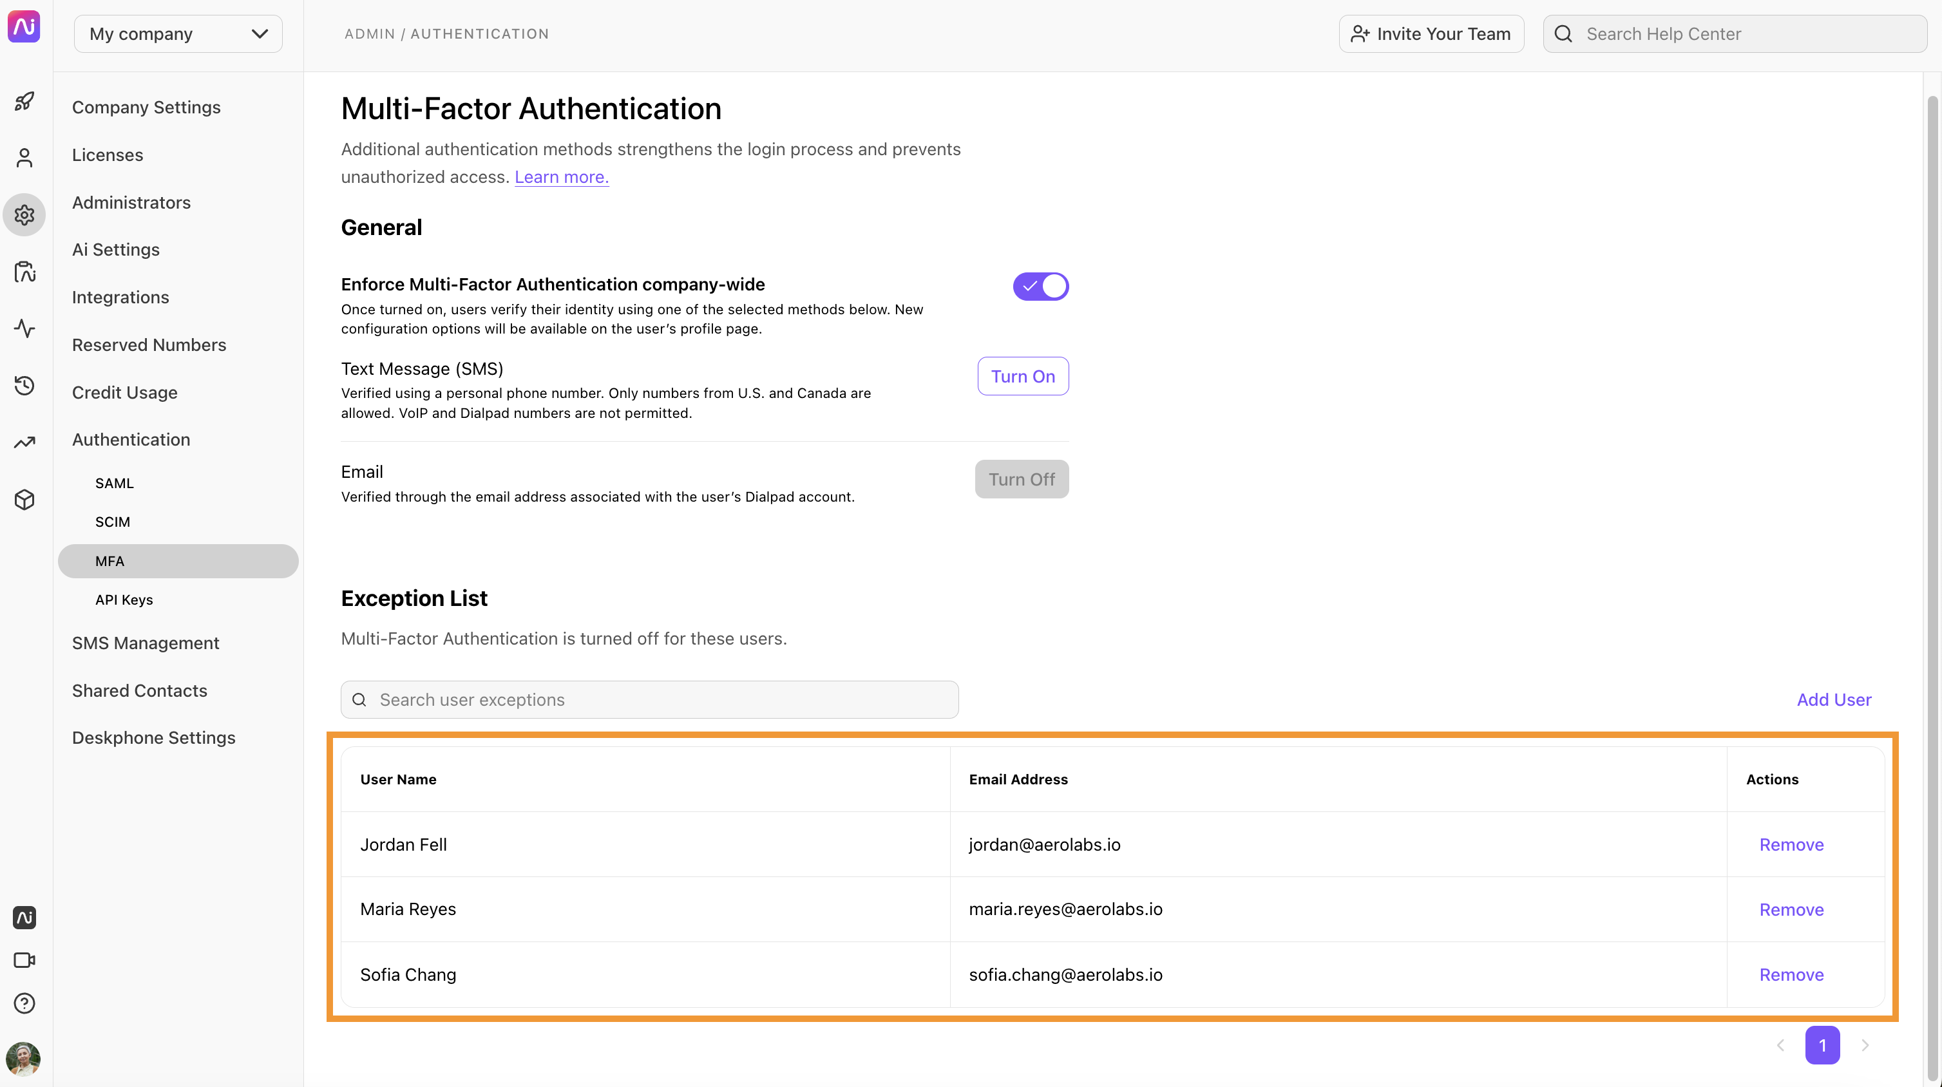
Task: Click the Analytics/Chart icon in sidebar
Action: (25, 443)
